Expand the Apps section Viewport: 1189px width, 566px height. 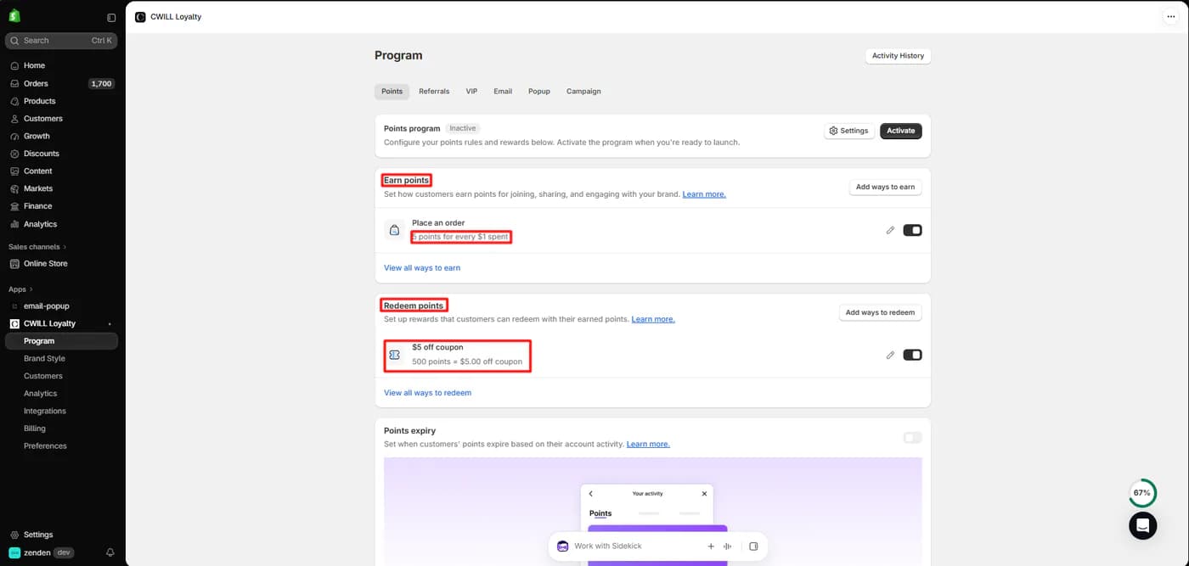[x=20, y=289]
